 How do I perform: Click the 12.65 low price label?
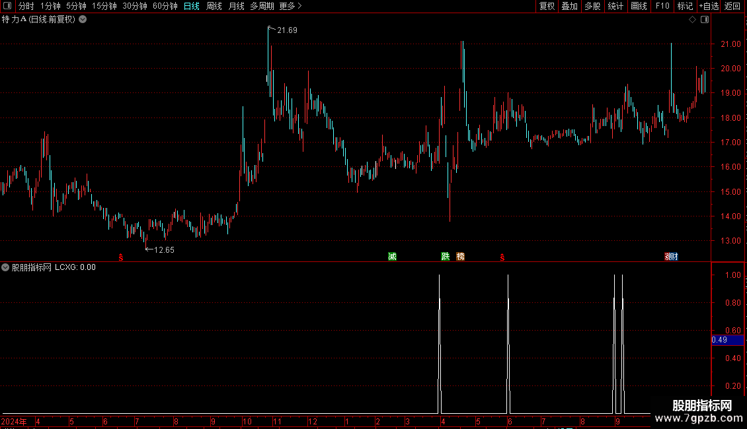coord(164,250)
